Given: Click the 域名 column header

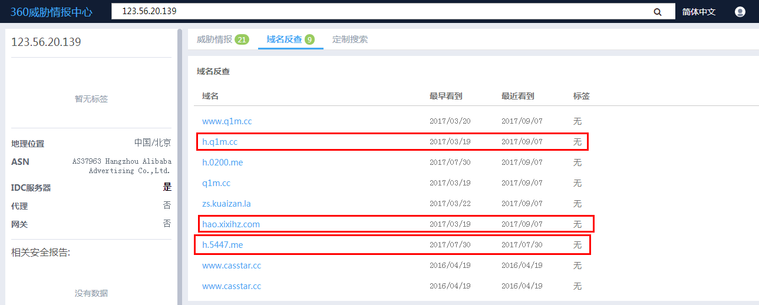Looking at the screenshot, I should (x=210, y=96).
